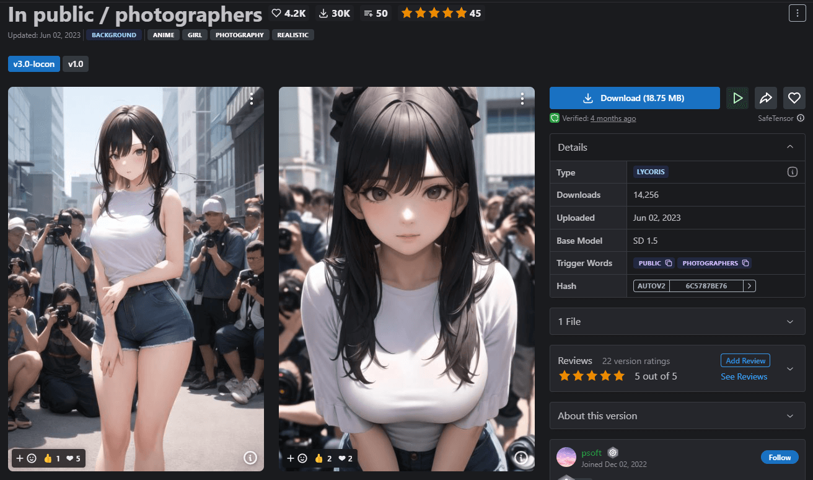Open the generation icon next to Download
The height and width of the screenshot is (480, 813).
coord(737,97)
